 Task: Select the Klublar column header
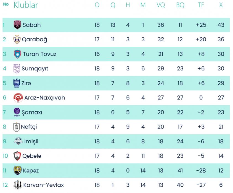(x=26, y=5)
